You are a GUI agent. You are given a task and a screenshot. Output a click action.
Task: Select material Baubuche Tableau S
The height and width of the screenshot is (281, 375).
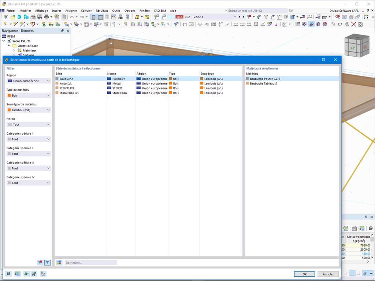click(x=292, y=84)
